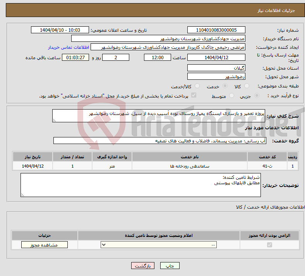
Task: Click the بازگشت back button
Action: (x=143, y=266)
